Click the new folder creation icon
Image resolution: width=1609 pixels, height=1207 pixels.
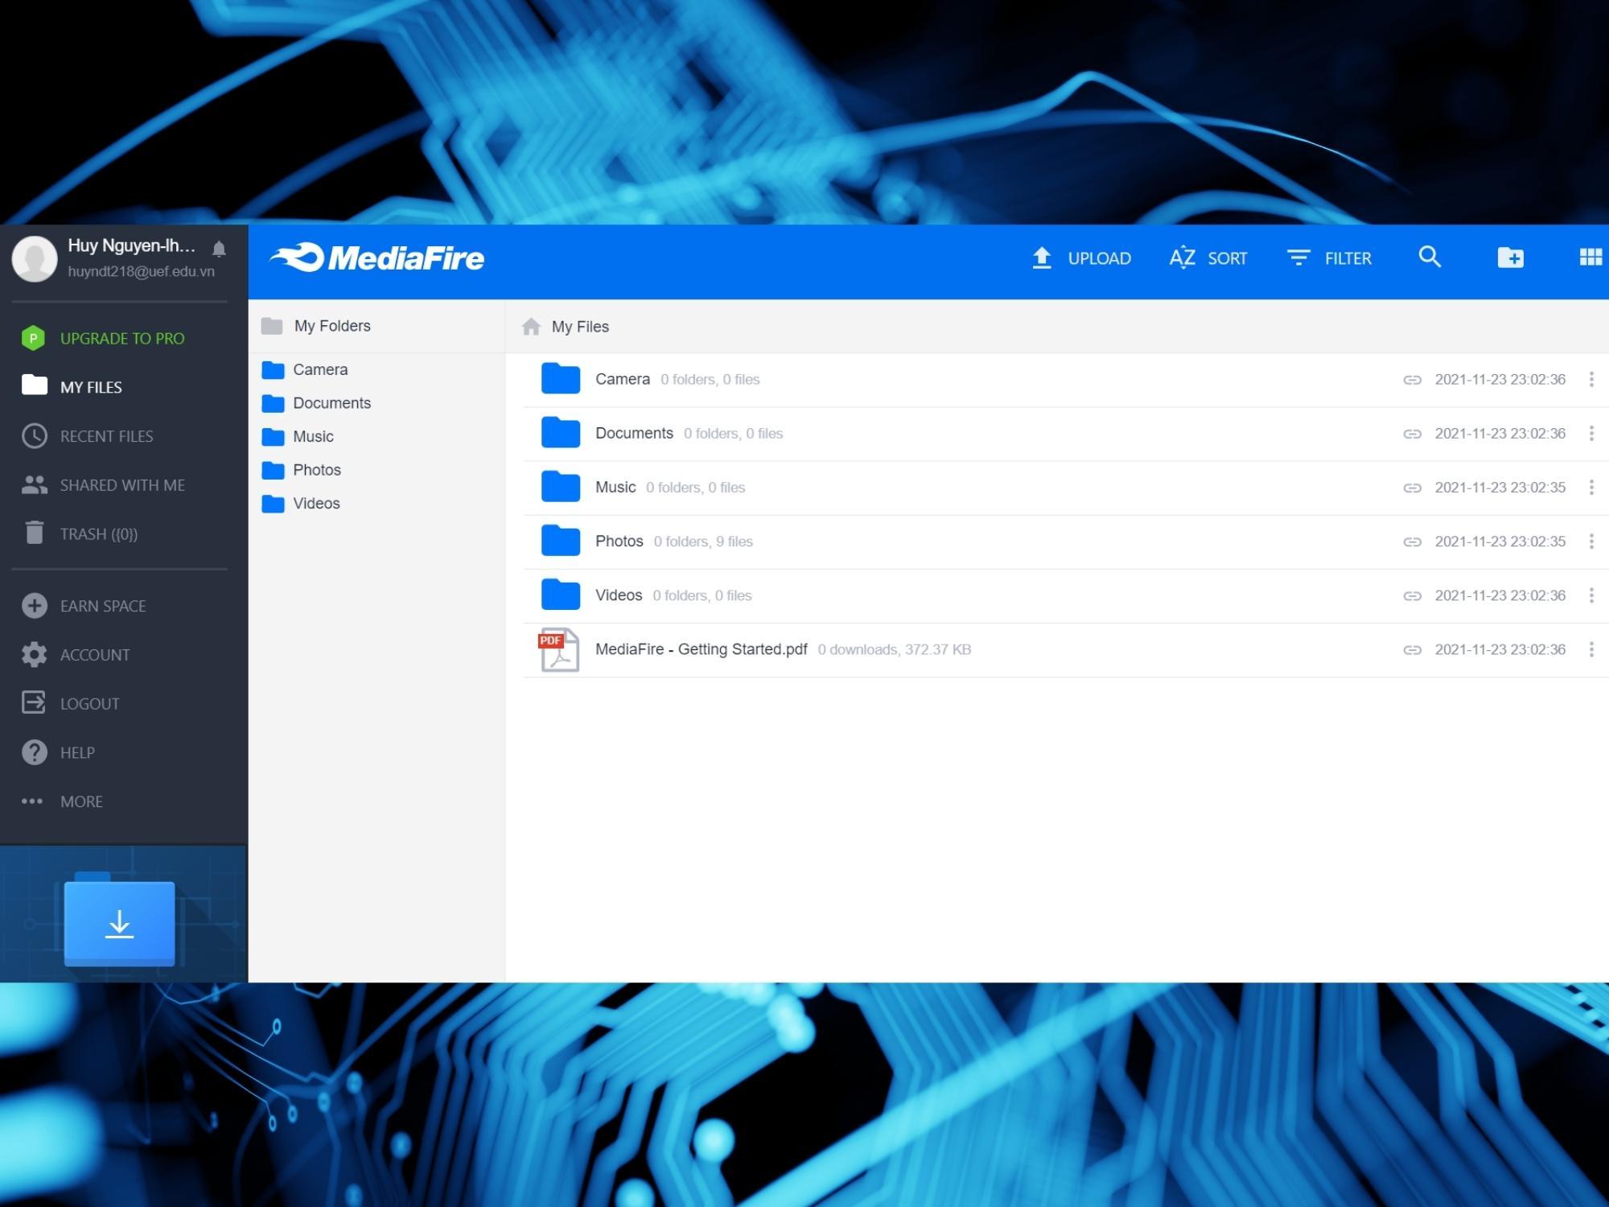pos(1510,257)
